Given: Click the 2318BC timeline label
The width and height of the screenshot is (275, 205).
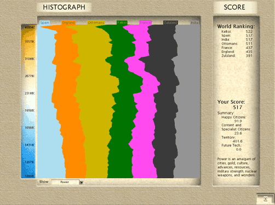Looking at the screenshot, I should pos(30,93).
